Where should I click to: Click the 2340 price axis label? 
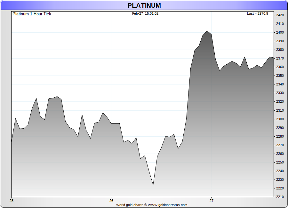(280, 84)
